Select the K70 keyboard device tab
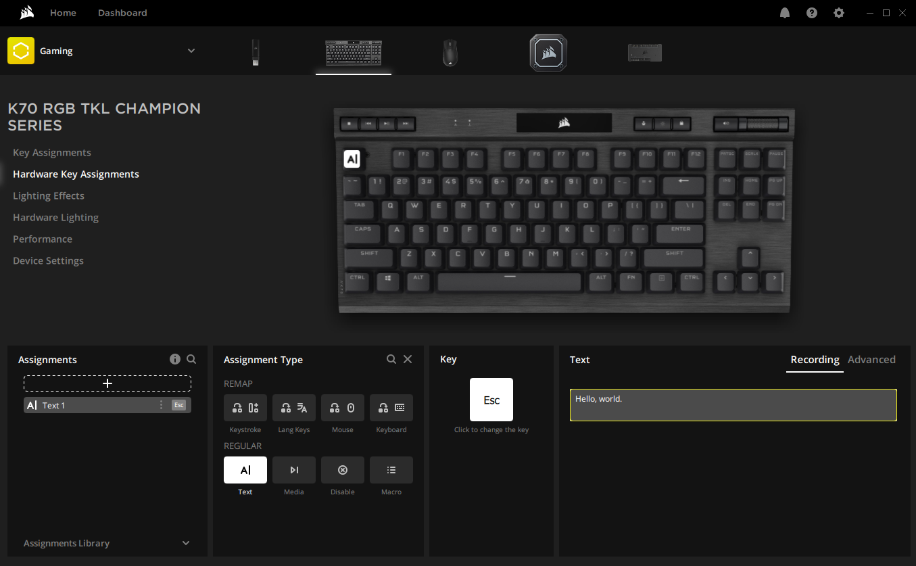 click(353, 51)
